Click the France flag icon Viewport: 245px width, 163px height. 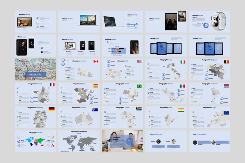52,84
